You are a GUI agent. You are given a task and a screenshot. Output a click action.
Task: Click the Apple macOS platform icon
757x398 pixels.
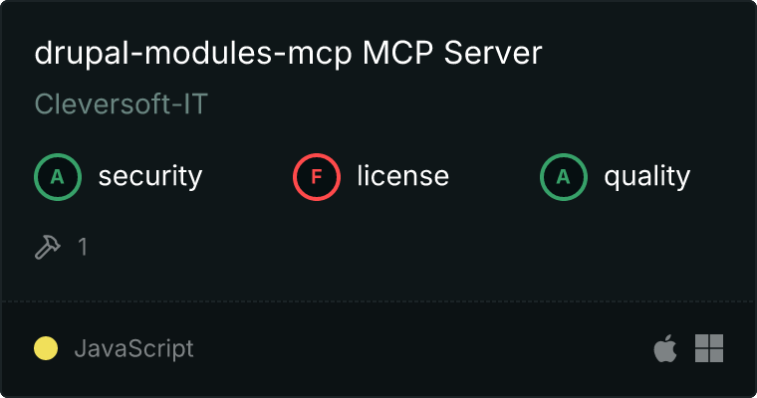click(665, 348)
